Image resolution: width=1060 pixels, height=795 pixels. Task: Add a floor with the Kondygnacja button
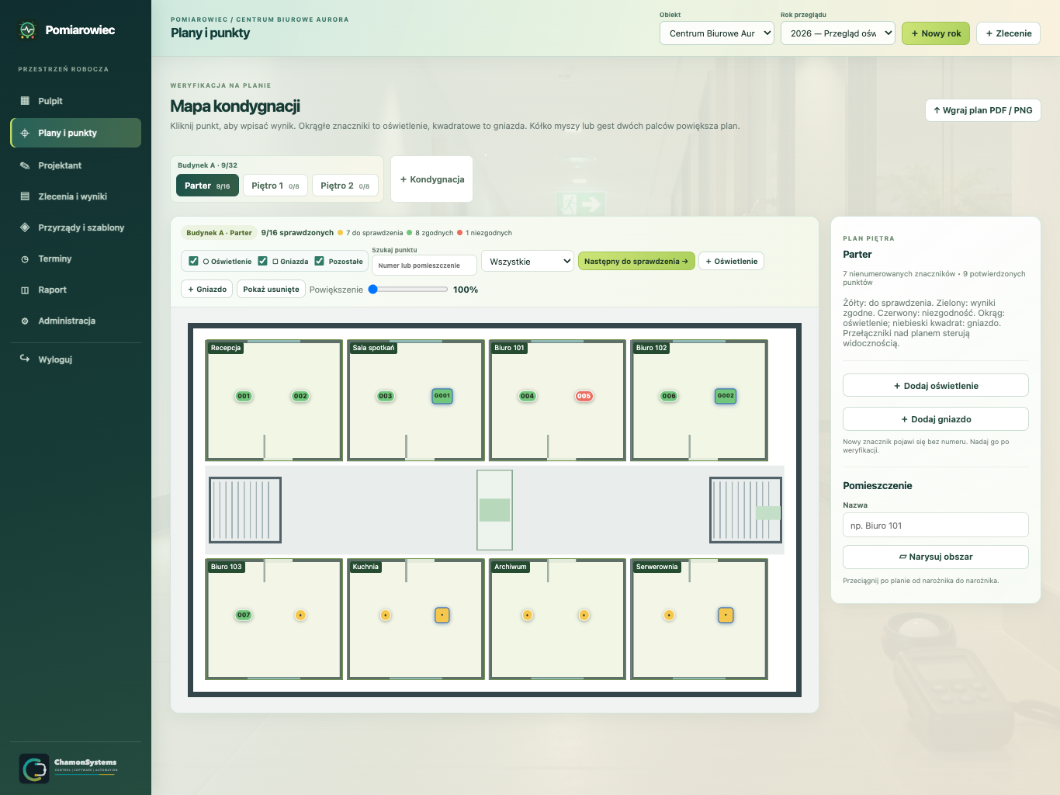[432, 179]
